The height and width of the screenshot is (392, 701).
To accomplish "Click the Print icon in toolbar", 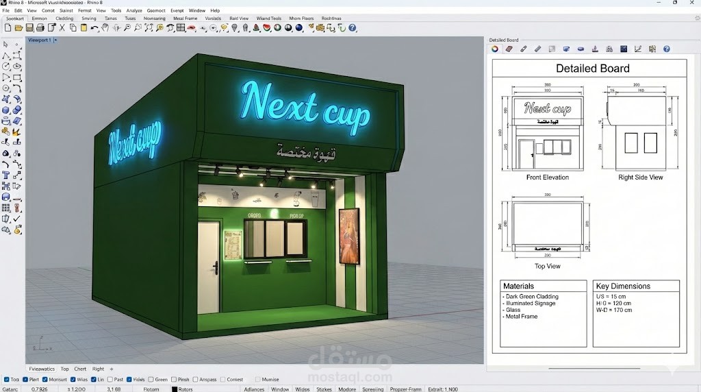I will pyautogui.click(x=40, y=28).
